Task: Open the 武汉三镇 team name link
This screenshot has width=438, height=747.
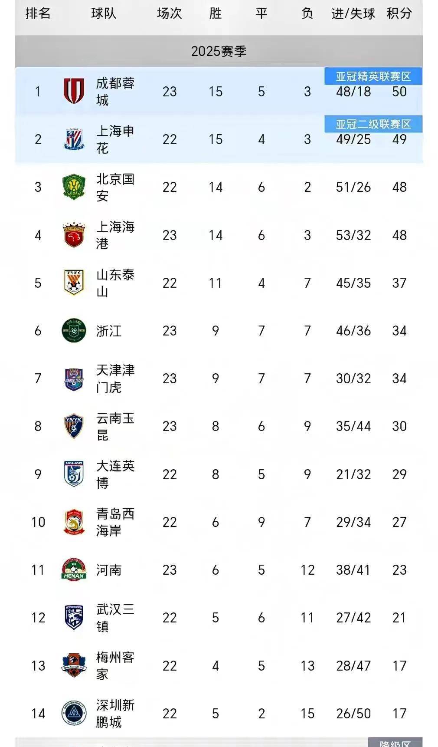Action: click(115, 618)
